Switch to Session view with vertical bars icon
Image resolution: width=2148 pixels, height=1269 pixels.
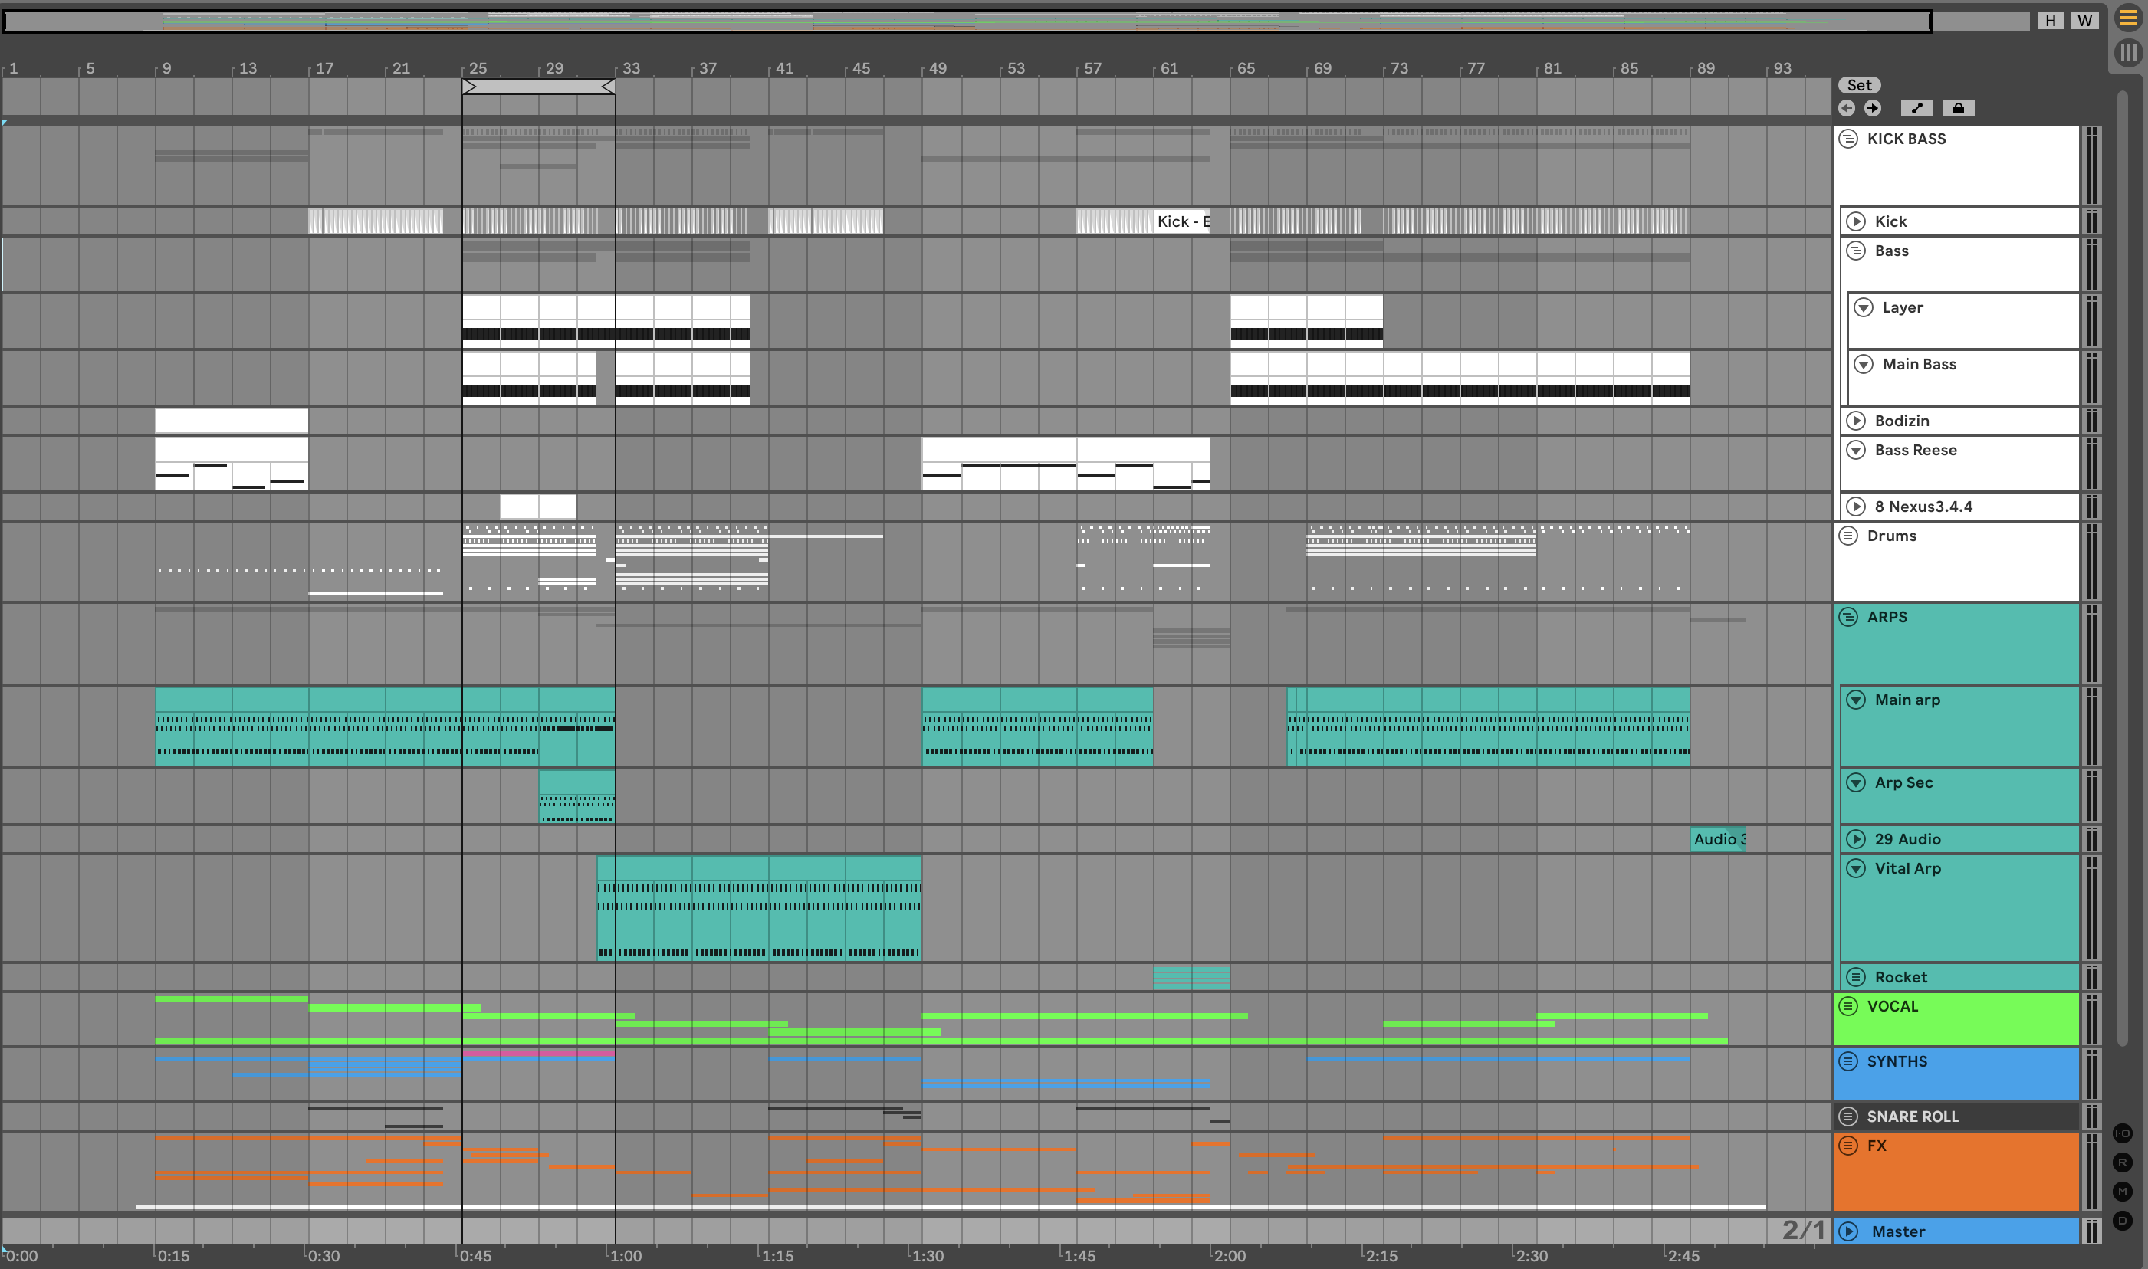tap(2128, 53)
